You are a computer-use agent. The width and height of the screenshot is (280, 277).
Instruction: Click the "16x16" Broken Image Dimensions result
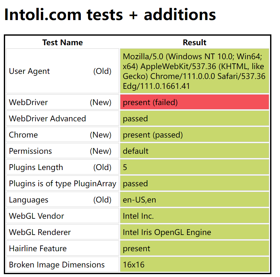pyautogui.click(x=133, y=265)
